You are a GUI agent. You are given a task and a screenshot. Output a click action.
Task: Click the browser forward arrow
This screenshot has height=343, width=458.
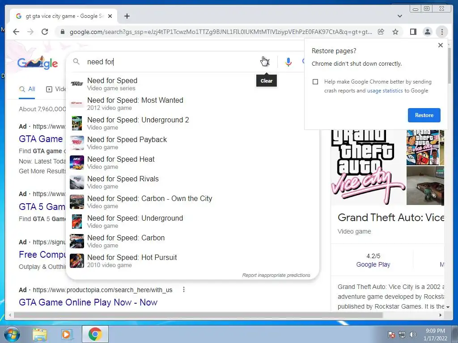tap(30, 32)
